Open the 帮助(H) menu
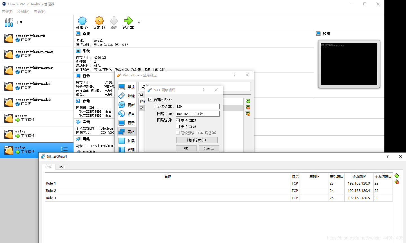Viewport: 406px width, 243px height. [40, 12]
